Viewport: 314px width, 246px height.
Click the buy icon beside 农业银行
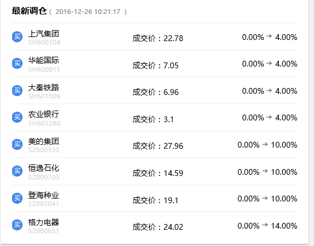pyautogui.click(x=17, y=117)
